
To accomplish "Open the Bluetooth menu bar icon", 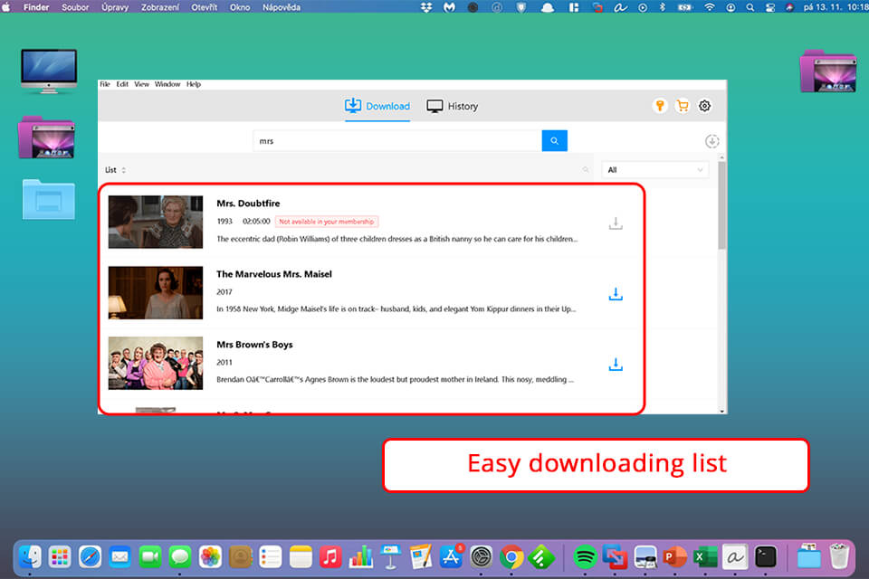I will point(663,7).
